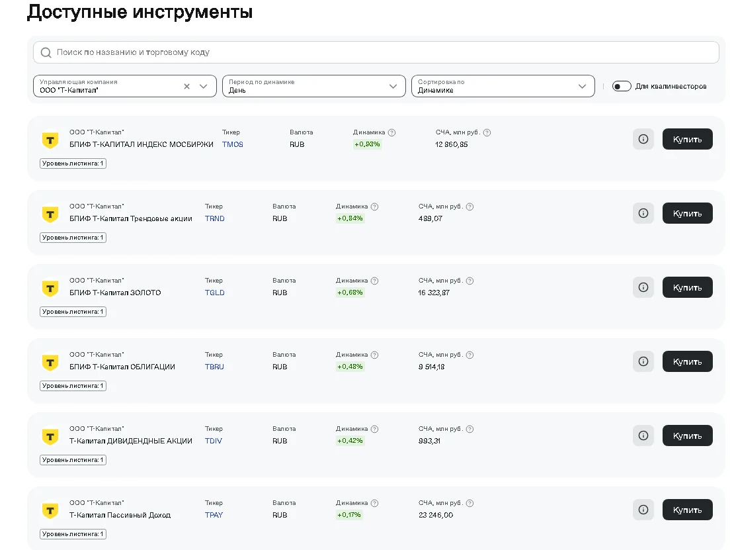Image resolution: width=734 pixels, height=550 pixels.
Task: Open info icon for TGLD fund
Action: [643, 287]
